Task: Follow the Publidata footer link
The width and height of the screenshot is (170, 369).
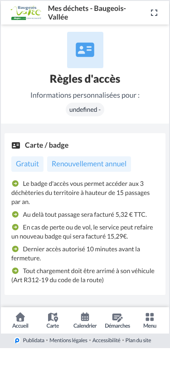Action: [34, 340]
